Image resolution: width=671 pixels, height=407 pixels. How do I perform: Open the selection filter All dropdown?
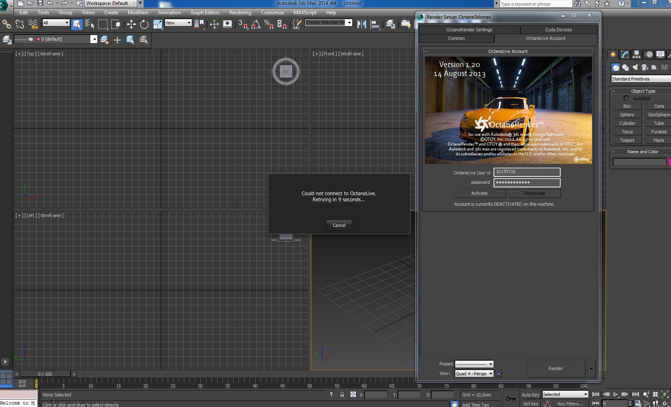(56, 23)
